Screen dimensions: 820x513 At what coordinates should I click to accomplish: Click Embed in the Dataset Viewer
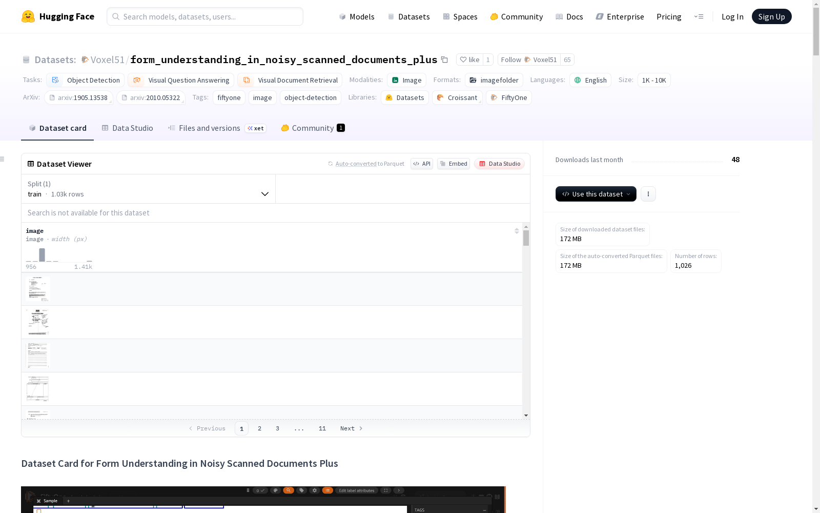(454, 164)
